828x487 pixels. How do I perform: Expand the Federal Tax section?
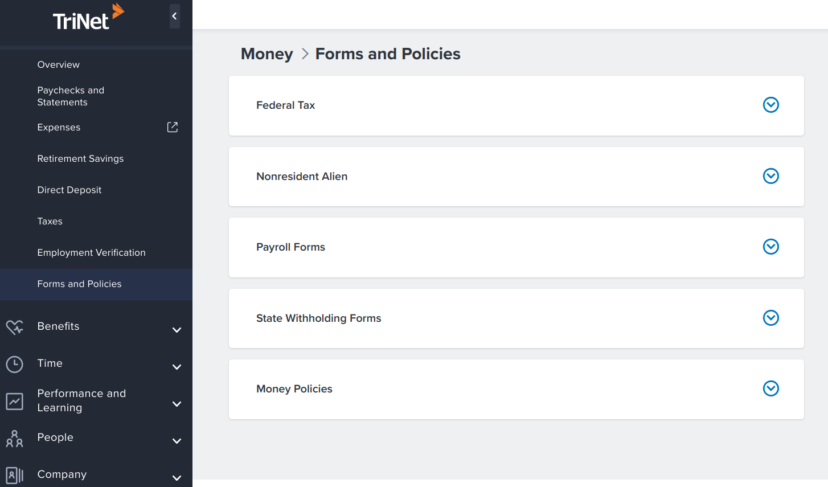[771, 105]
